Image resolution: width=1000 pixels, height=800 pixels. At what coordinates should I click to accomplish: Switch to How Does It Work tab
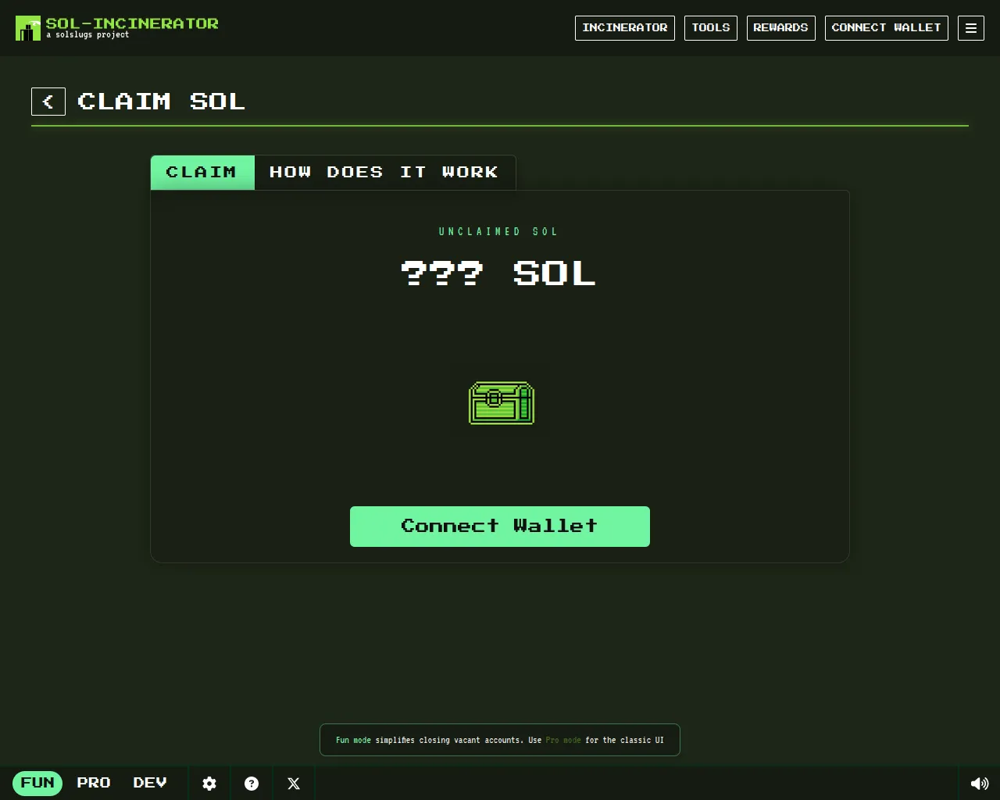(384, 173)
